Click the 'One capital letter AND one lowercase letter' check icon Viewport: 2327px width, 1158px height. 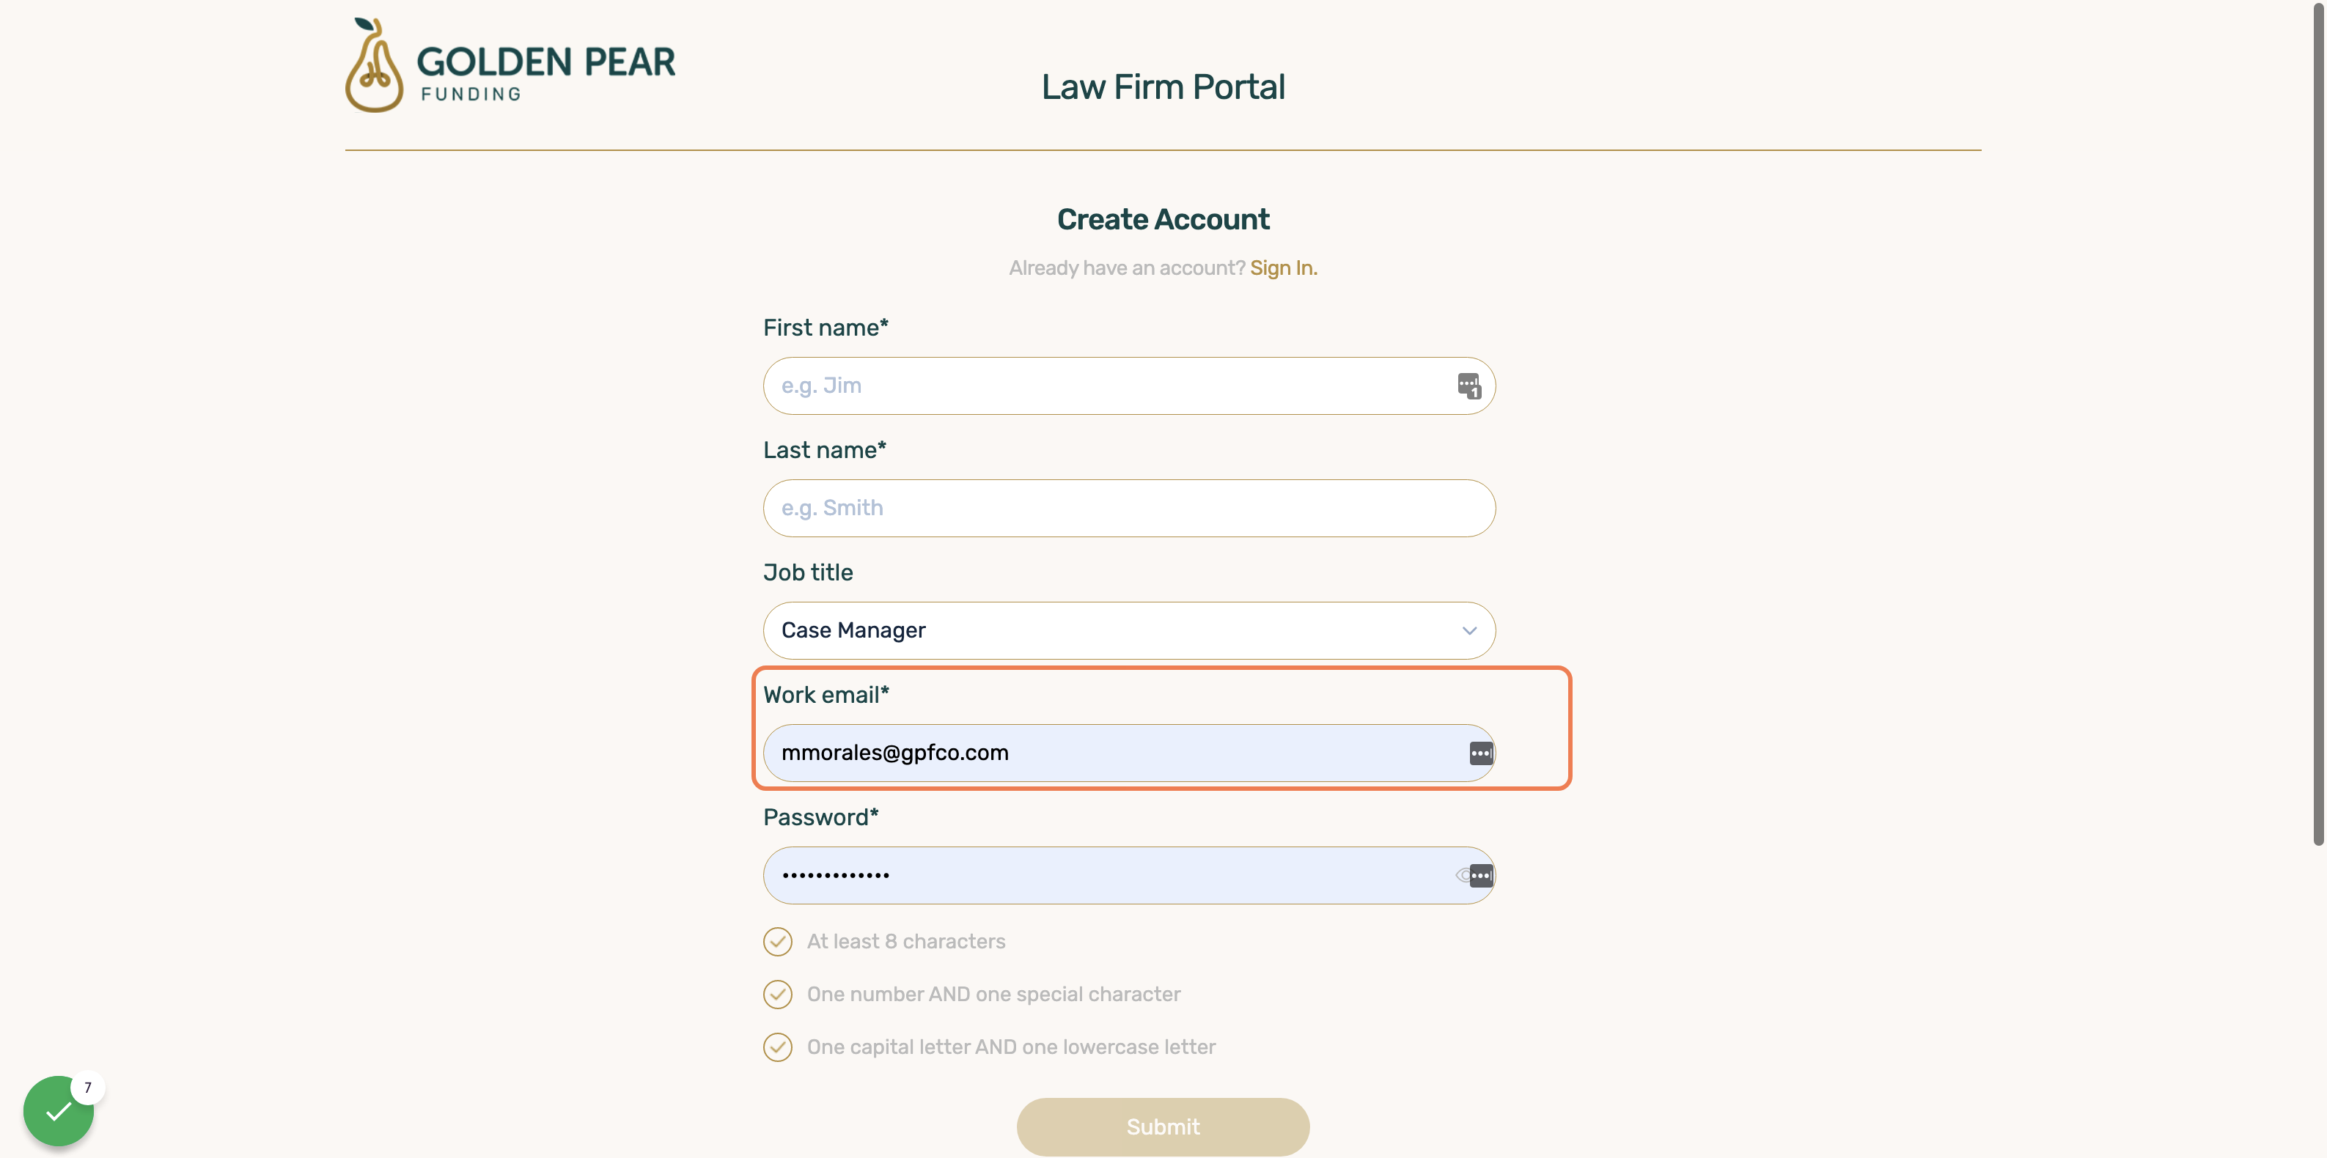tap(778, 1047)
